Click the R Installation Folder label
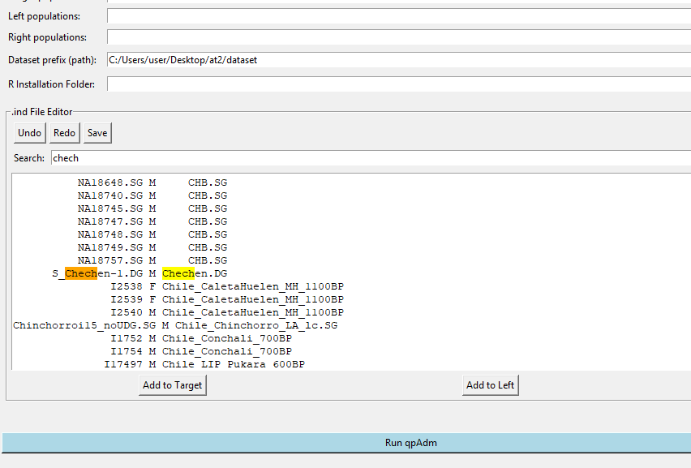This screenshot has width=691, height=468. (x=51, y=84)
